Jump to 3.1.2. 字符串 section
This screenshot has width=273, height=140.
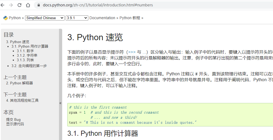(x=27, y=55)
